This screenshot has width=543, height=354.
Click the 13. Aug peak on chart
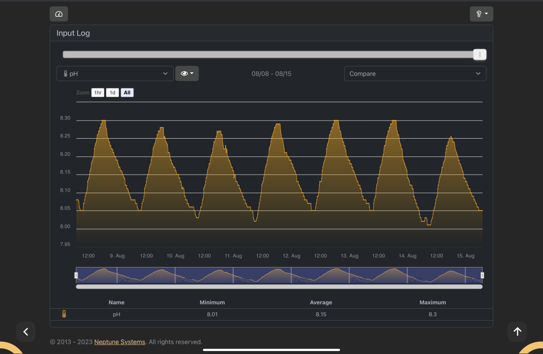(x=336, y=121)
